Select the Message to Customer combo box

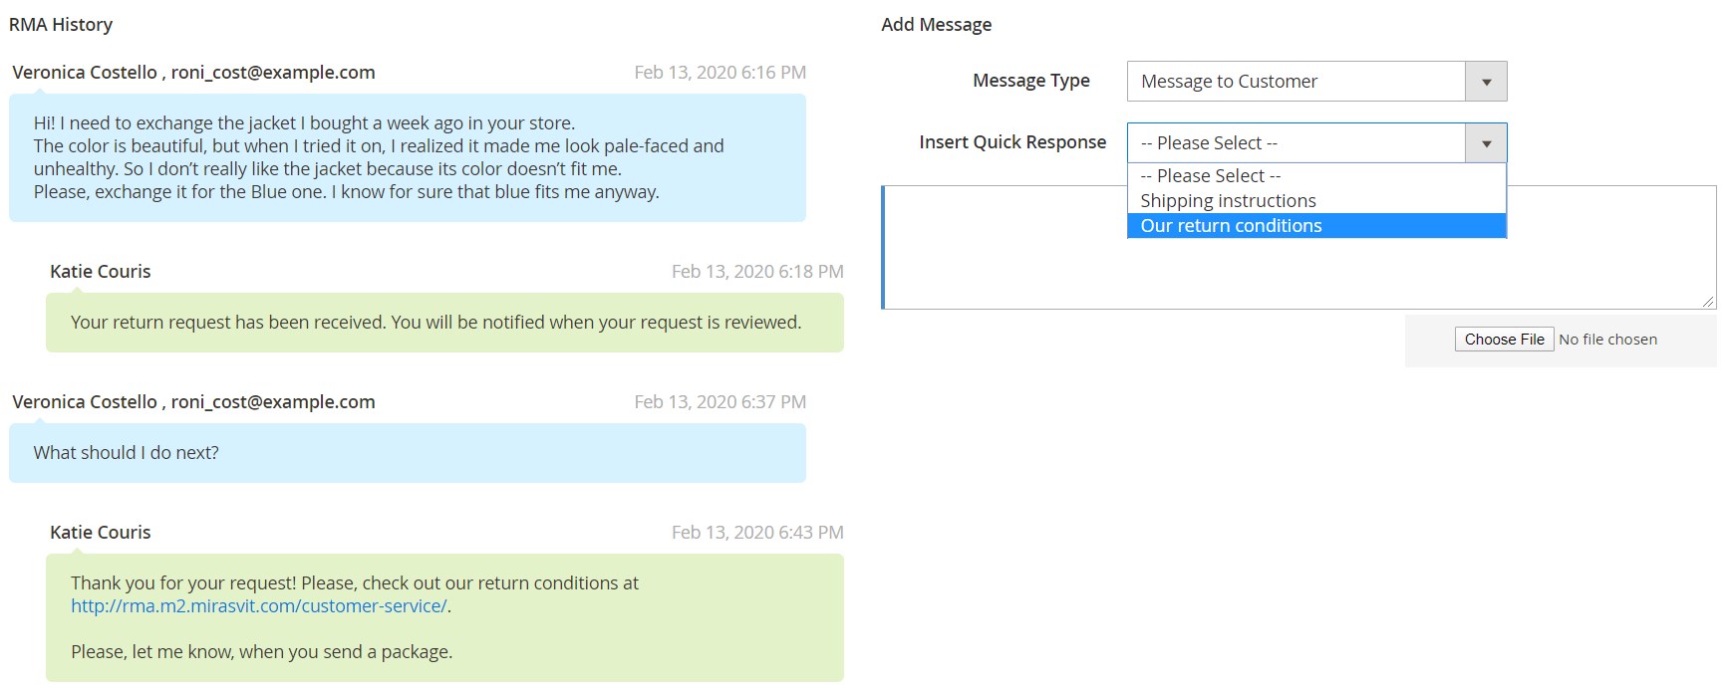(x=1316, y=82)
